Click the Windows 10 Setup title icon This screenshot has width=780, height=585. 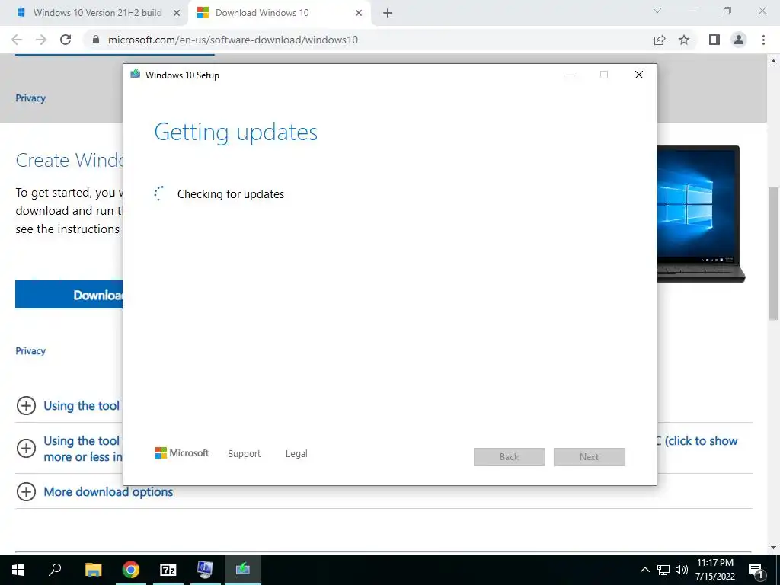tap(136, 74)
